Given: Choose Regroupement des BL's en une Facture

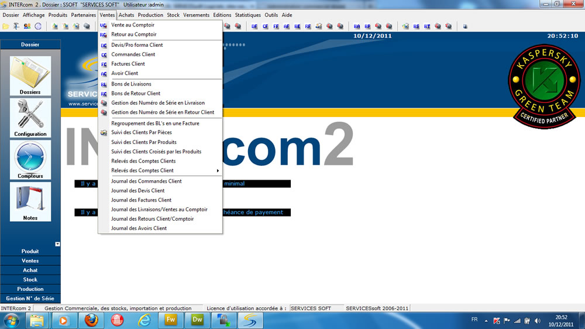Looking at the screenshot, I should (160, 124).
